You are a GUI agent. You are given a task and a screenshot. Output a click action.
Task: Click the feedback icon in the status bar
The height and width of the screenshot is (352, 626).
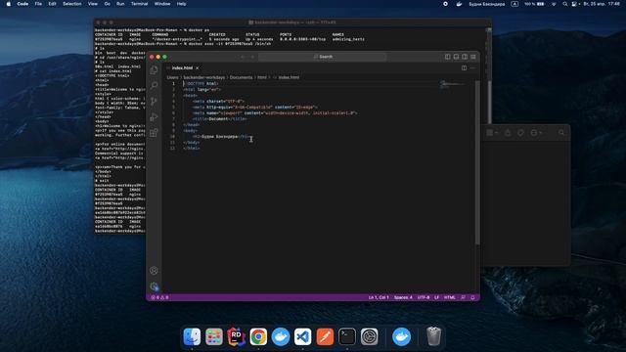[x=463, y=297]
